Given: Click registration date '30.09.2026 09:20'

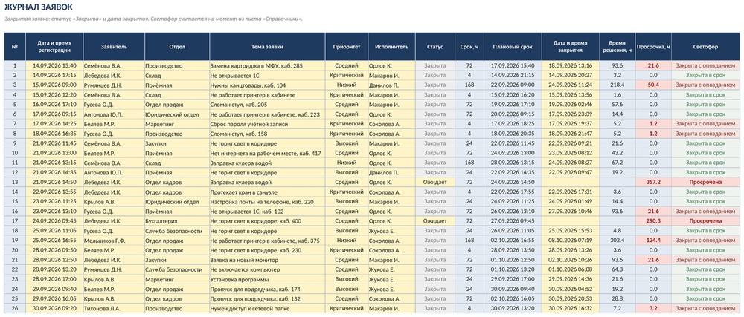Looking at the screenshot, I should pos(54,308).
